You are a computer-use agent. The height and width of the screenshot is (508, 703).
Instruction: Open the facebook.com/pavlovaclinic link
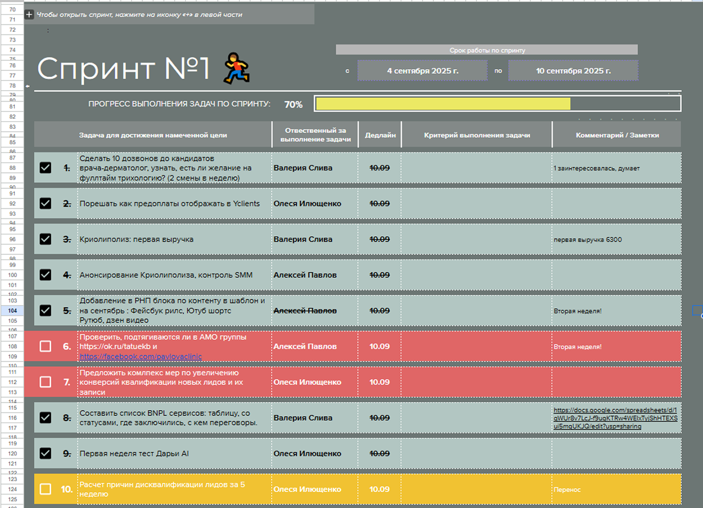141,356
